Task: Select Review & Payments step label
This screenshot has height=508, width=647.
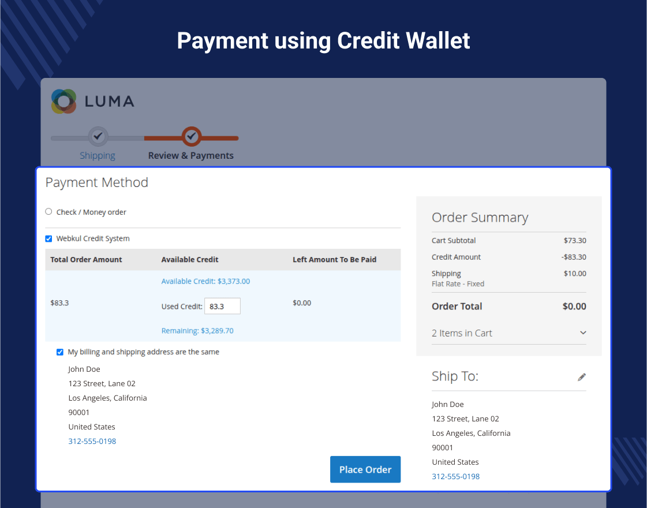Action: 191,156
